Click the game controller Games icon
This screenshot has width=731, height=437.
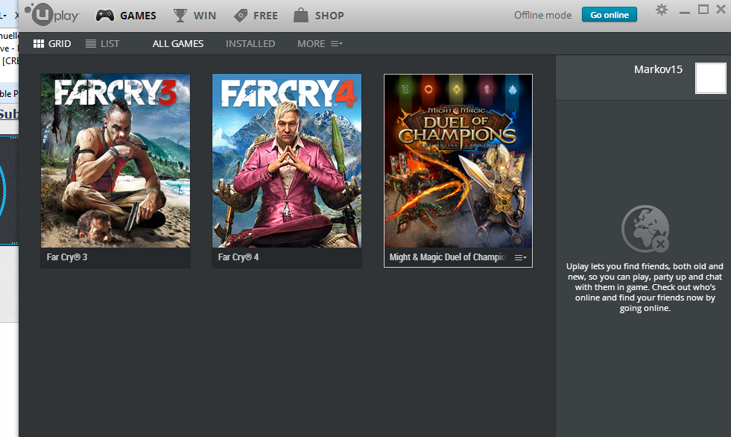(x=105, y=16)
